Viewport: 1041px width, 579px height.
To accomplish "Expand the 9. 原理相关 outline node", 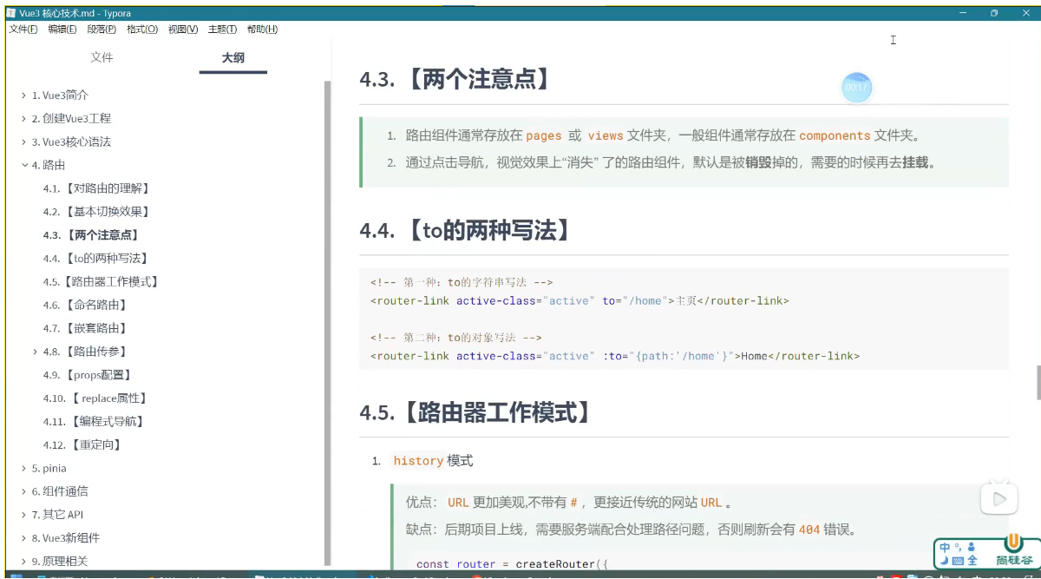I will click(x=23, y=562).
